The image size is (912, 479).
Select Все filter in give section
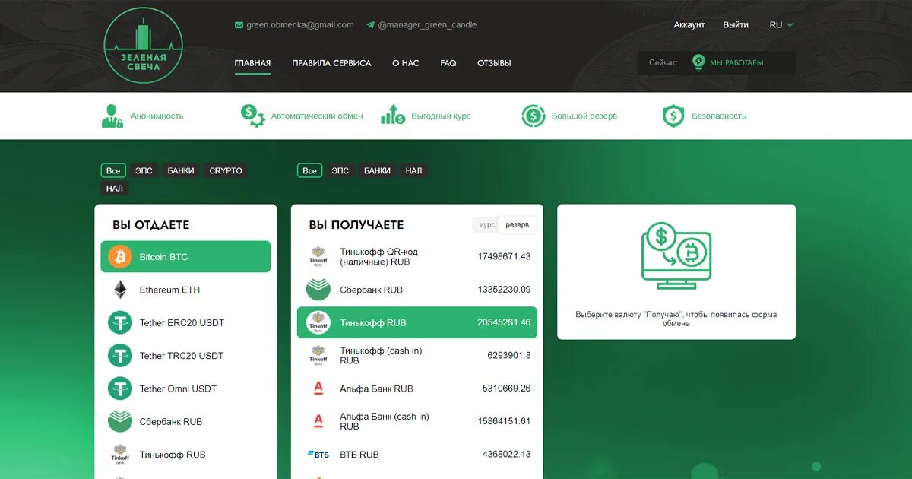coord(113,170)
